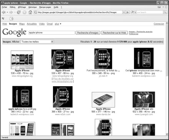Expand the 'Toutes les tailles' size dropdown
169x140 pixels.
click(52, 42)
